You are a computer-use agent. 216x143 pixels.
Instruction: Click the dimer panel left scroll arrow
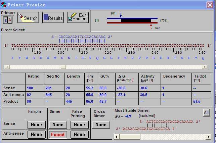click(117, 137)
